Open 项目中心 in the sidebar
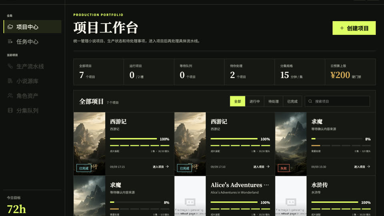 32,27
